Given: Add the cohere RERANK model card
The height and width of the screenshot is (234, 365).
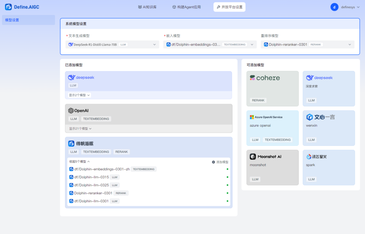Looking at the screenshot, I should pyautogui.click(x=273, y=88).
